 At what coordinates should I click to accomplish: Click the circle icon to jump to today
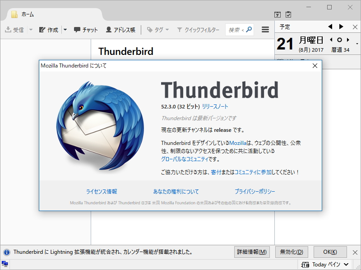click(339, 40)
